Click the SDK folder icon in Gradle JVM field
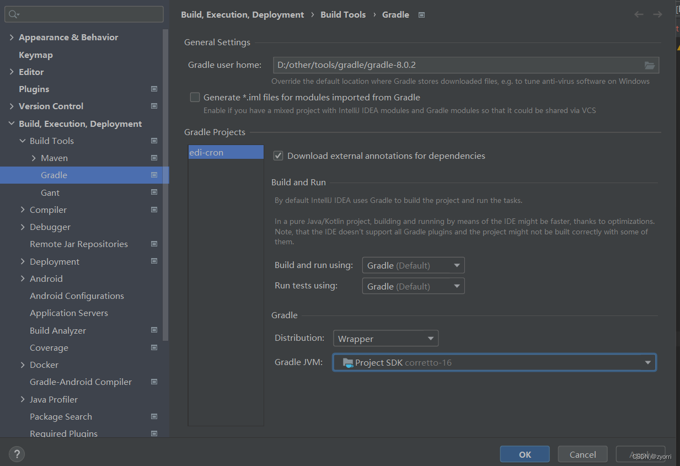 (347, 362)
